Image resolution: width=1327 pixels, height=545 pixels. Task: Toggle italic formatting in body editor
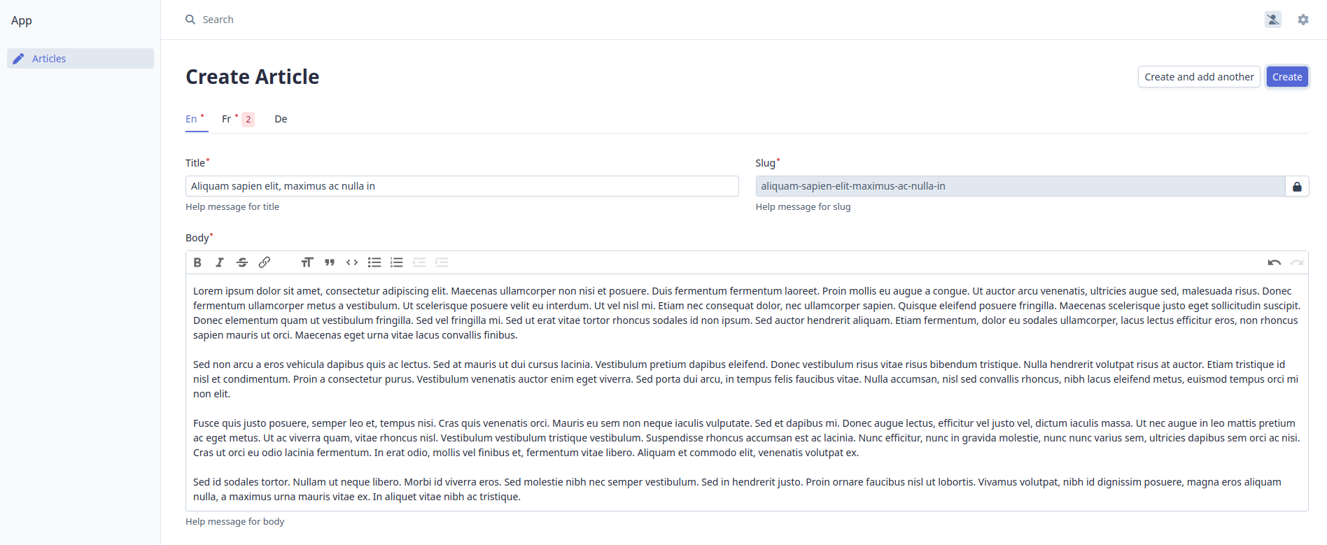(220, 262)
